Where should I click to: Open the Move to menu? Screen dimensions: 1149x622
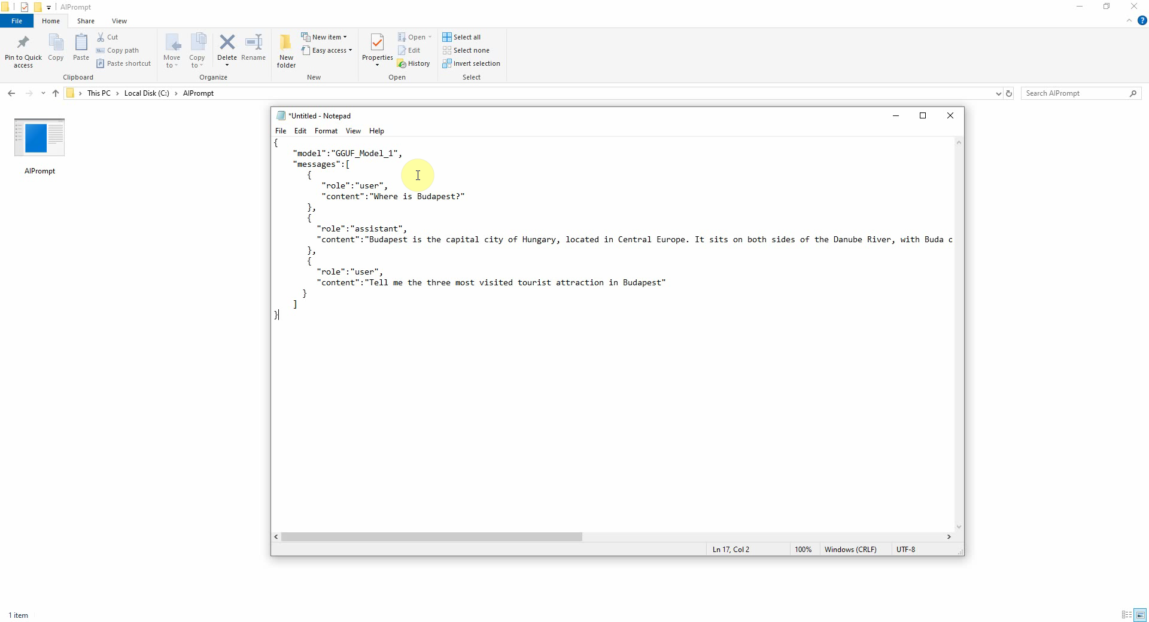point(172,51)
